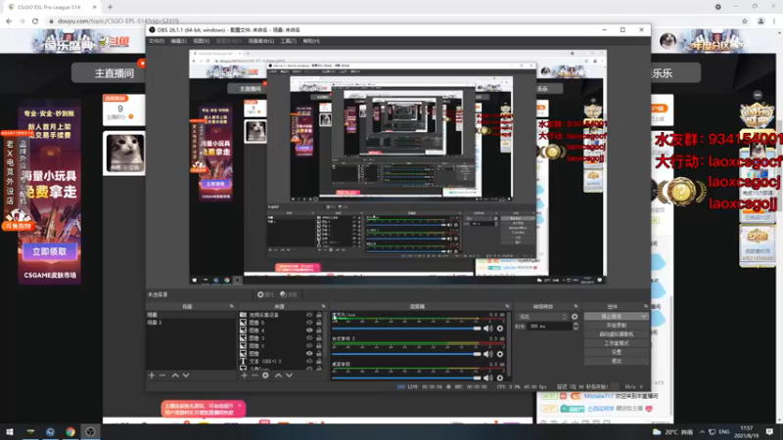Image resolution: width=783 pixels, height=440 pixels.
Task: Open the 淡出 transition type dropdown
Action: coord(542,316)
